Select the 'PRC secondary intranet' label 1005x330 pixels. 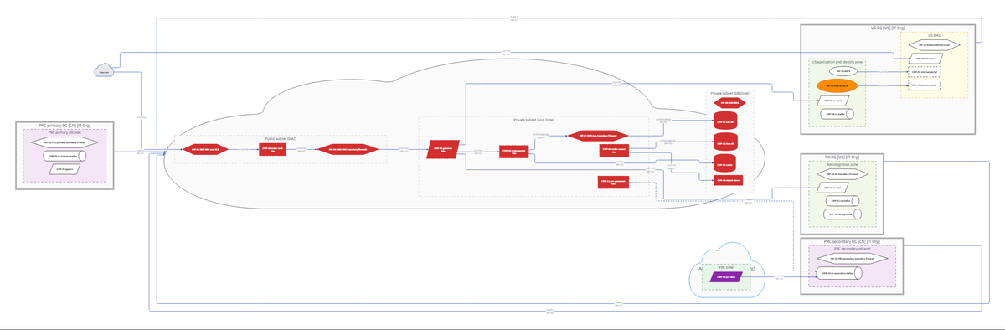coord(852,249)
